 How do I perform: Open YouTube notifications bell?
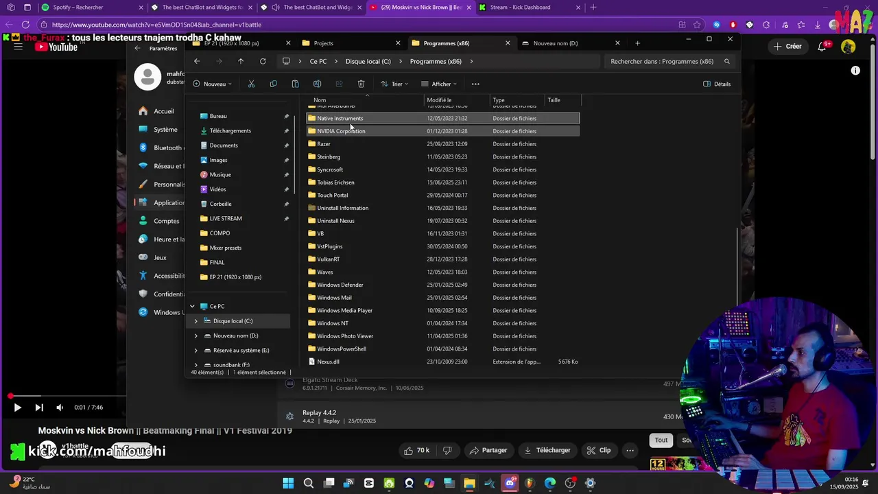pyautogui.click(x=822, y=46)
